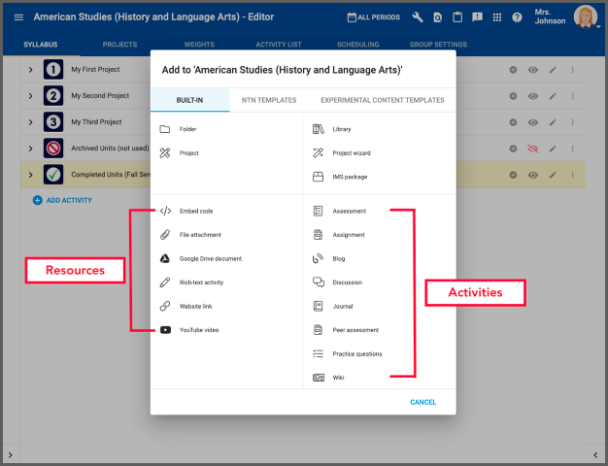
Task: Click the help question mark icon
Action: [x=517, y=17]
